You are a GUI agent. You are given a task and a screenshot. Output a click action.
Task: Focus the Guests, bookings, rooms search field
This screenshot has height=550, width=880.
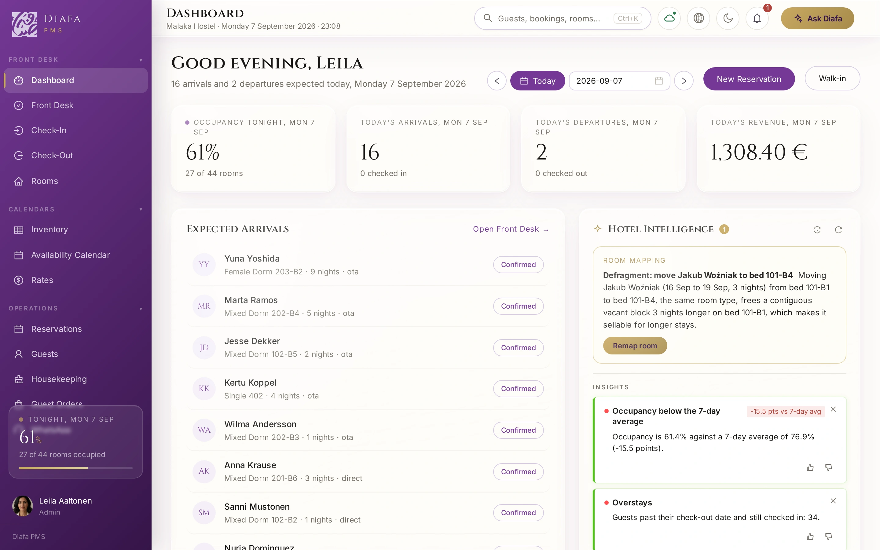click(563, 18)
